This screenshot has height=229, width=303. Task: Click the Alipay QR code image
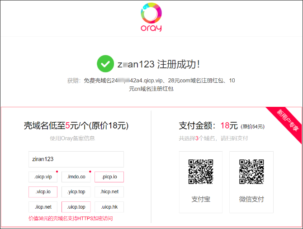coord(201,172)
